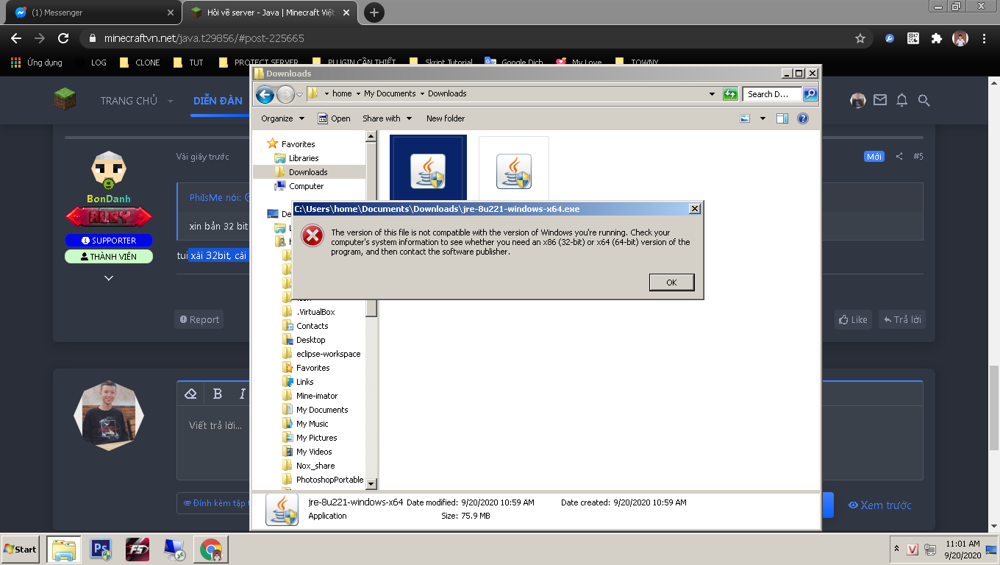Select the second Java installer thumbnail
Image resolution: width=1000 pixels, height=565 pixels.
[x=513, y=171]
